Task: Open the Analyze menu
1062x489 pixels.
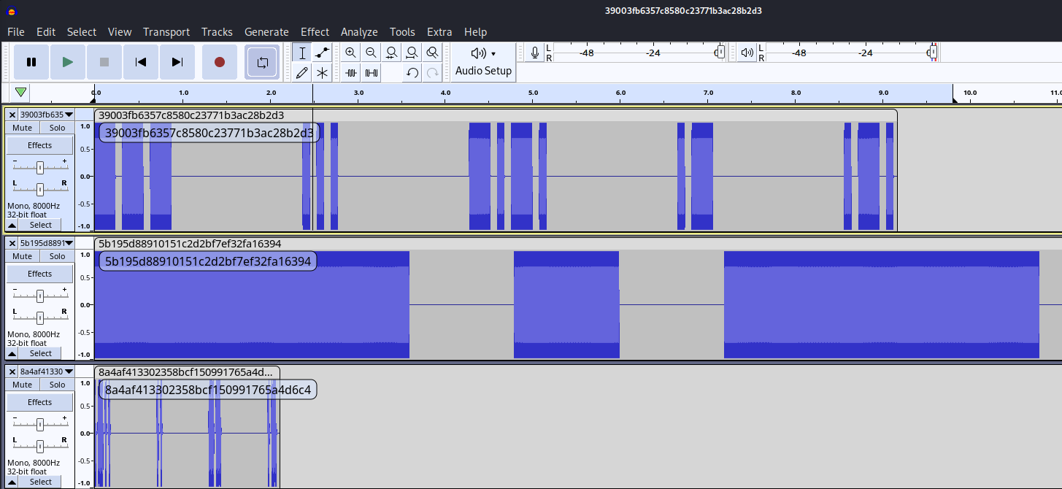Action: (359, 31)
